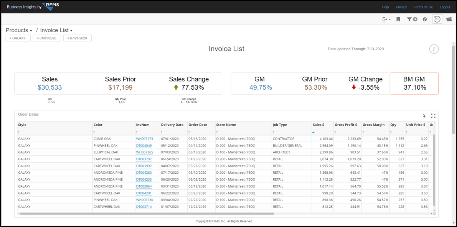
Task: Maximize the Order Detail table
Action: tap(433, 116)
